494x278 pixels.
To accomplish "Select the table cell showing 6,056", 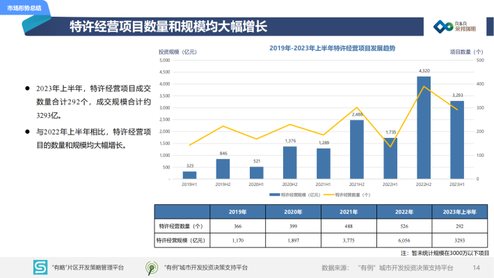I will pos(404,240).
